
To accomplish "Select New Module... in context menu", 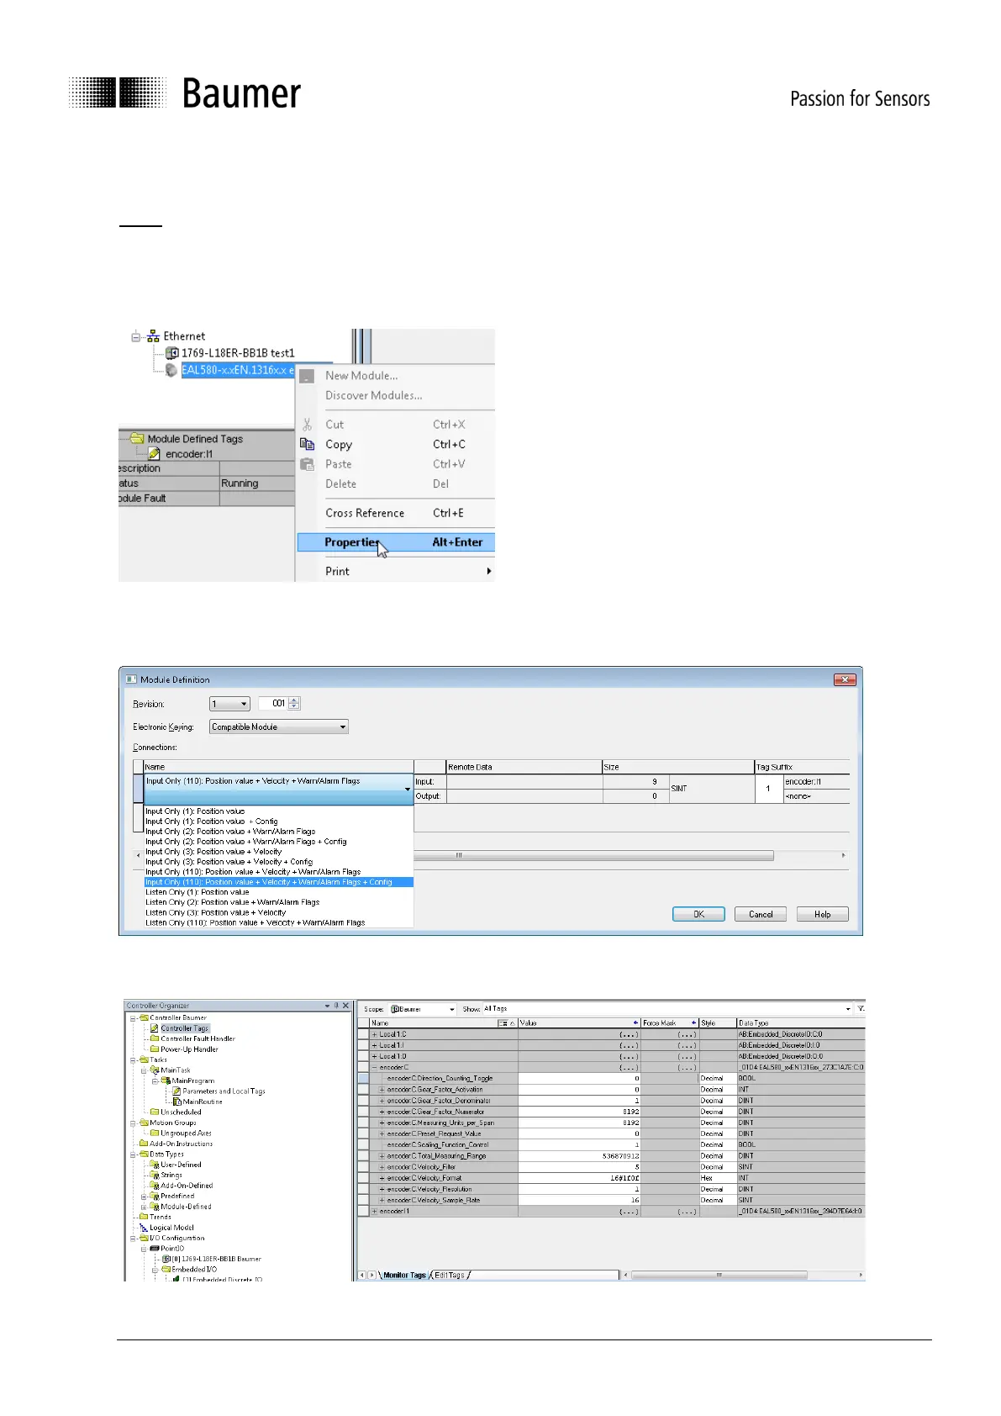I will [361, 376].
